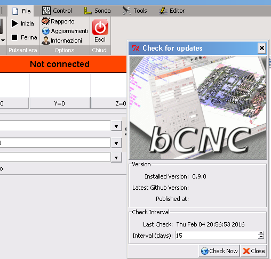Viewport: 271px width, 259px height.
Task: Open Rapporto bug report
Action: coord(58,21)
